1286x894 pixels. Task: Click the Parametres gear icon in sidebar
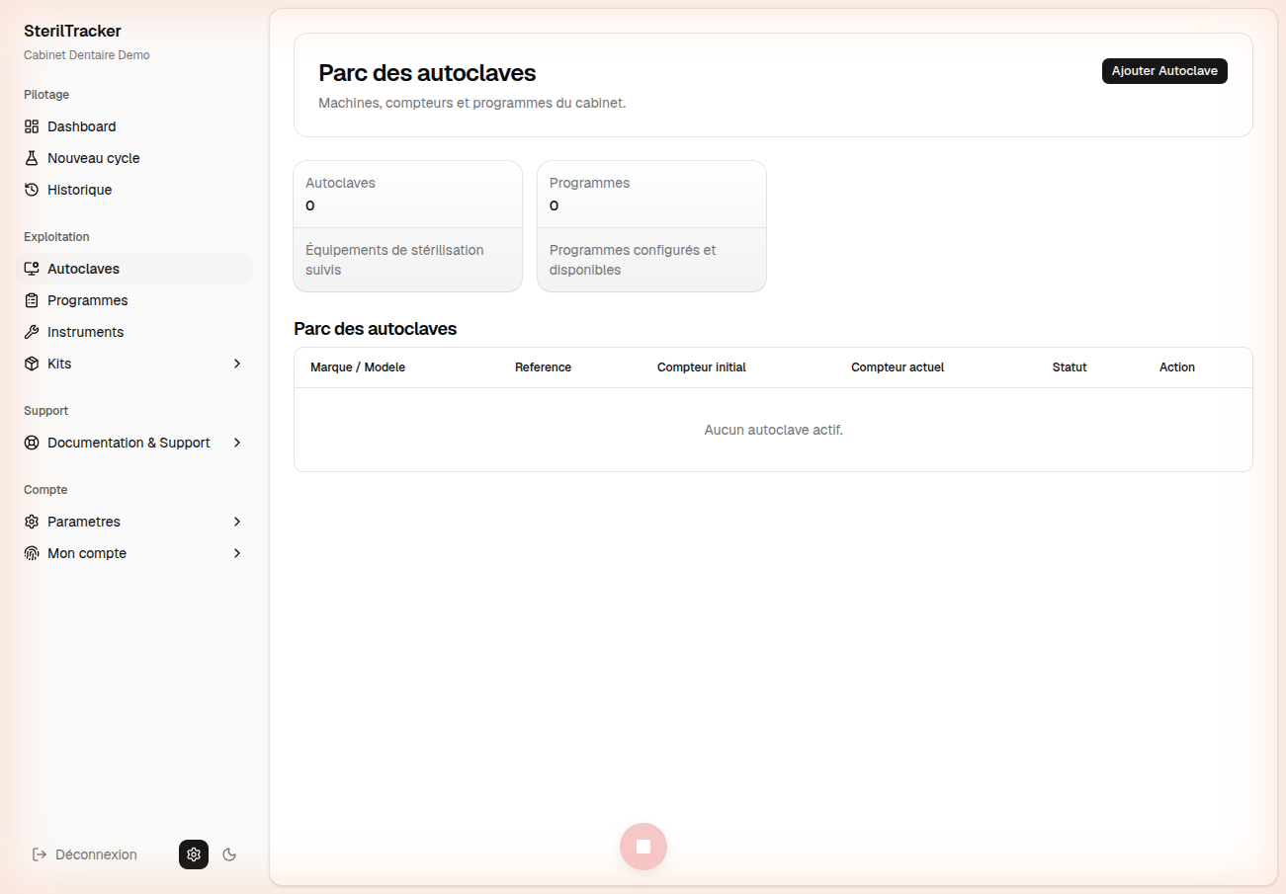coord(32,522)
